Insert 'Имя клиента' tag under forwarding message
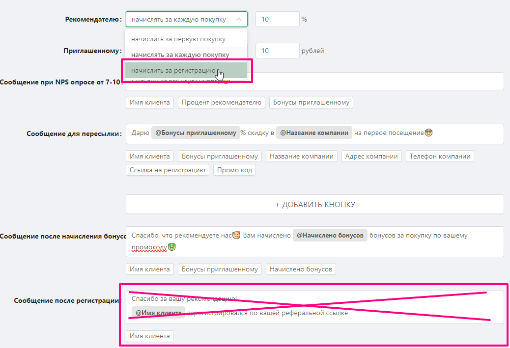510x348 pixels. (150, 156)
